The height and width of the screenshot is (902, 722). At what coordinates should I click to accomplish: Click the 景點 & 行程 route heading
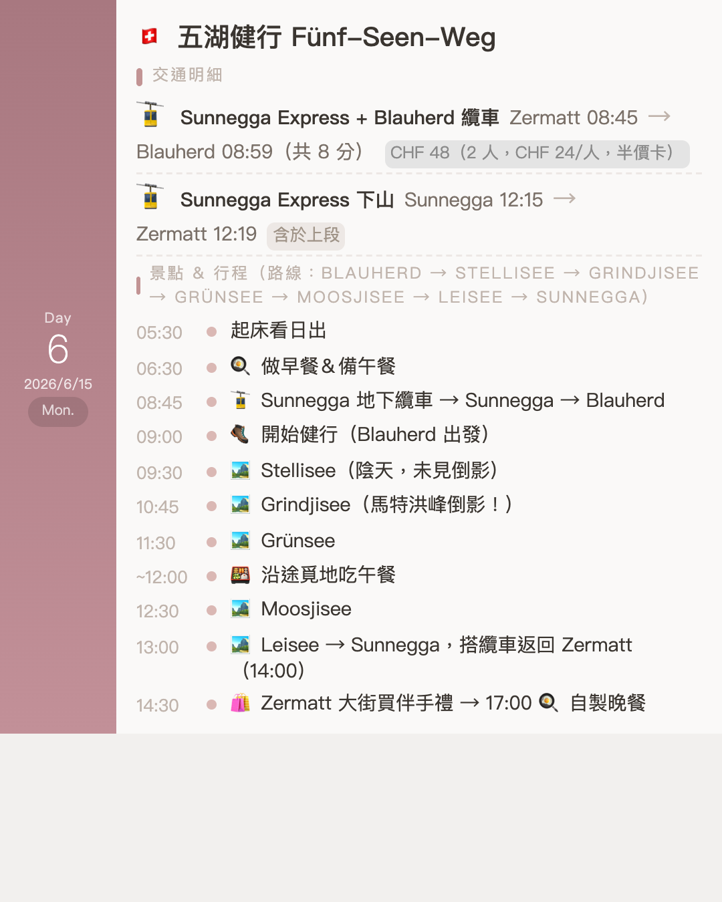(425, 285)
